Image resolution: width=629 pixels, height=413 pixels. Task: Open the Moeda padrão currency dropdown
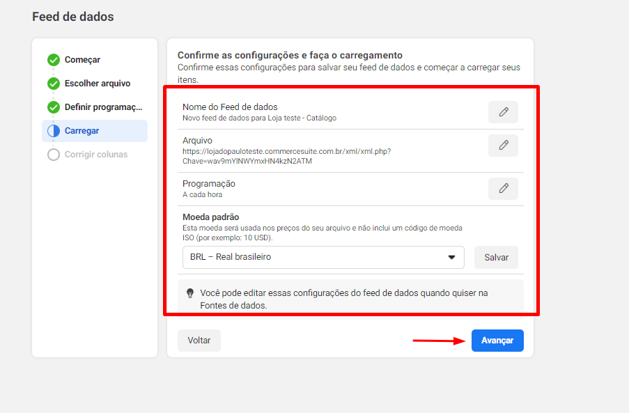(x=323, y=257)
